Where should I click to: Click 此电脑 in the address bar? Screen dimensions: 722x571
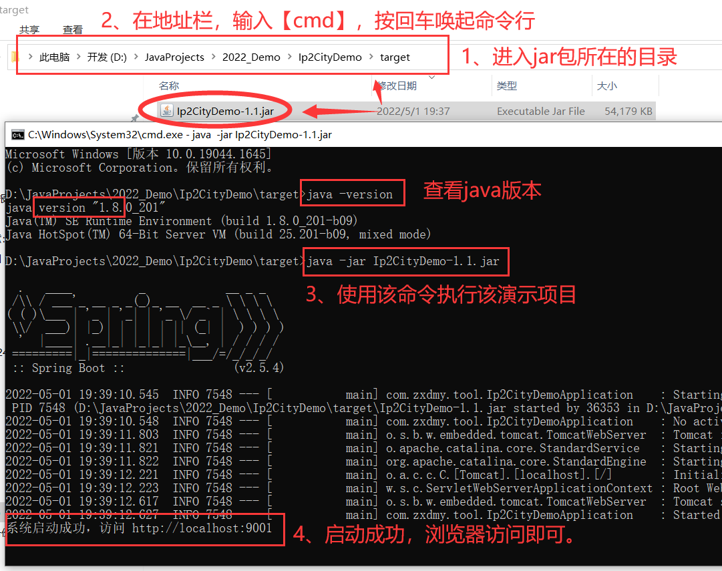pyautogui.click(x=54, y=57)
